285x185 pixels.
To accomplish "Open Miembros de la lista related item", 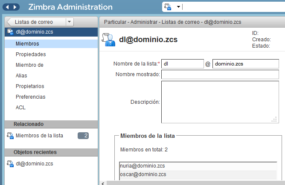I will 39,136.
